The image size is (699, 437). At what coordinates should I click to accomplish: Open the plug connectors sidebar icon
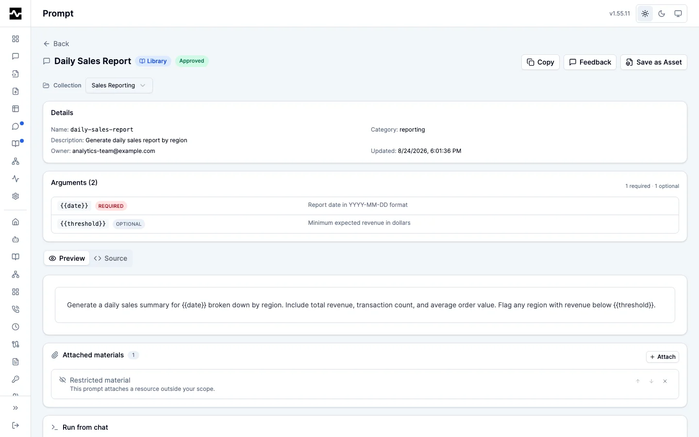(x=16, y=344)
